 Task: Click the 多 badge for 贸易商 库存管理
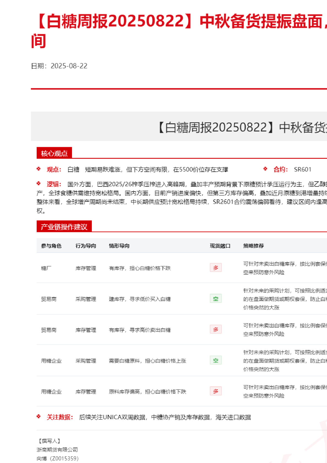click(216, 329)
